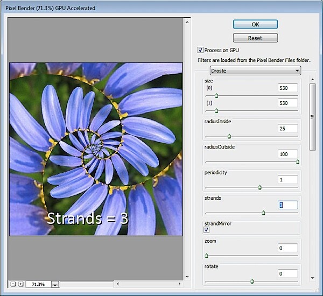Click the preview horizontal scrollbar left arrow

117,284
